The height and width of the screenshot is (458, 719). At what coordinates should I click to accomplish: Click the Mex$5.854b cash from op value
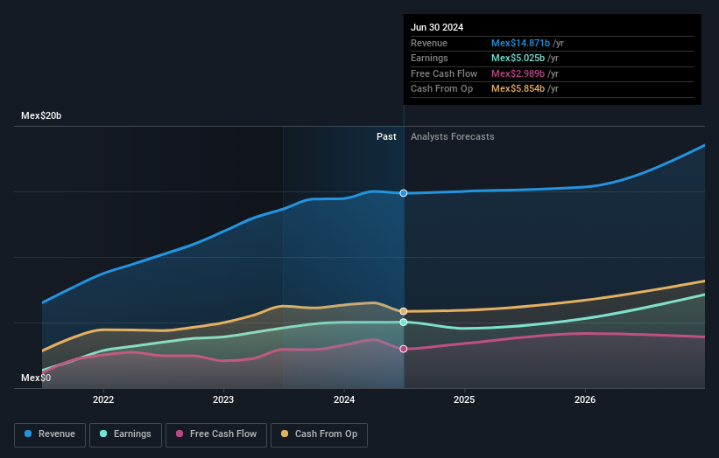[518, 89]
